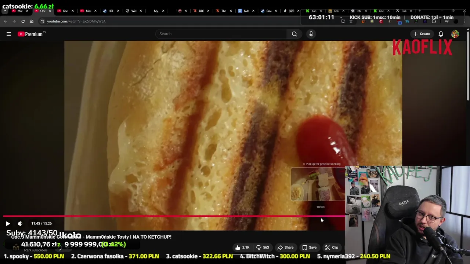470x264 pixels.
Task: Save the video to a playlist
Action: point(309,247)
